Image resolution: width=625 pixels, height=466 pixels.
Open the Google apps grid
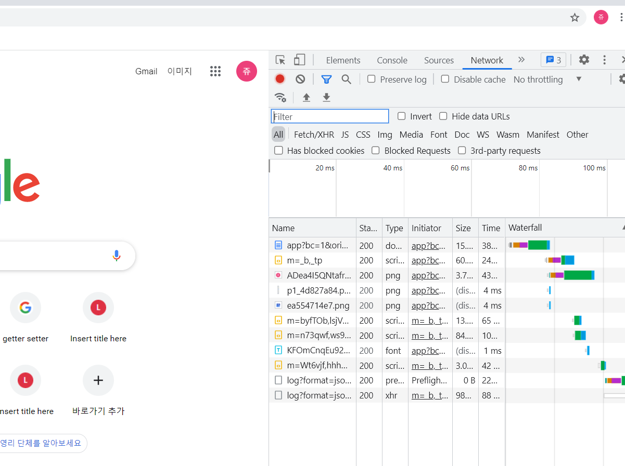click(x=215, y=71)
